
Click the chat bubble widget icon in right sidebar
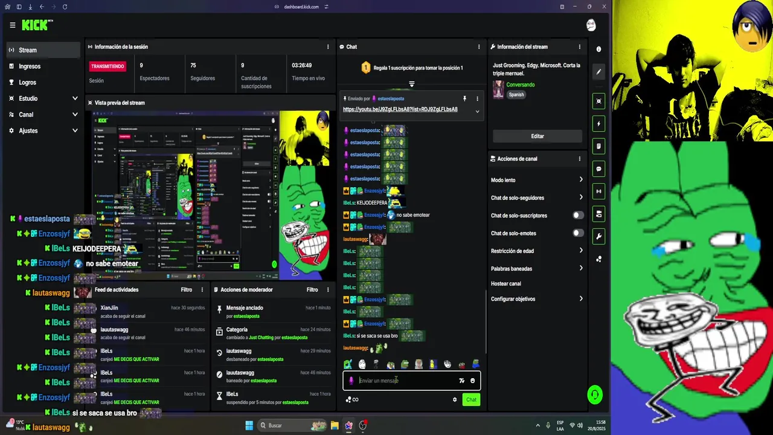click(598, 169)
